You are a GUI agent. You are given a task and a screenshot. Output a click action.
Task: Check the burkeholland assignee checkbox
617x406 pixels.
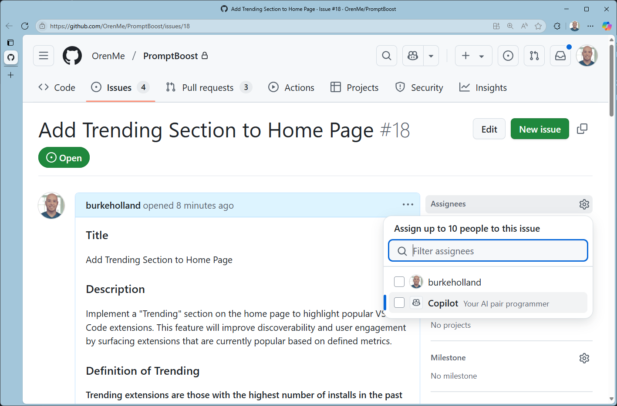click(399, 282)
